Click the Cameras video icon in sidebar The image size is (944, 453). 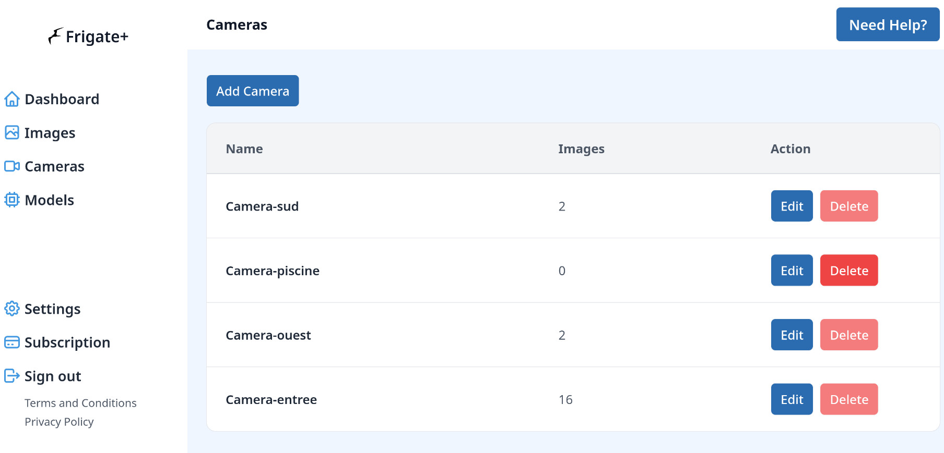[x=12, y=166]
